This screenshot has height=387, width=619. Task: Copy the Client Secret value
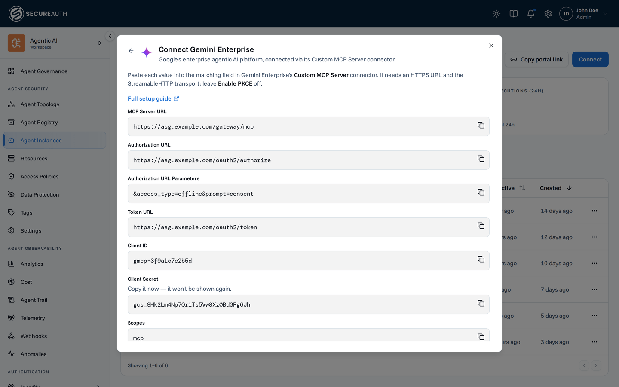(481, 303)
